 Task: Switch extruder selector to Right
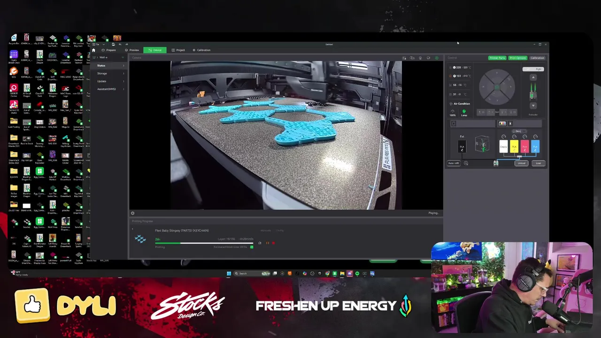coord(539,69)
